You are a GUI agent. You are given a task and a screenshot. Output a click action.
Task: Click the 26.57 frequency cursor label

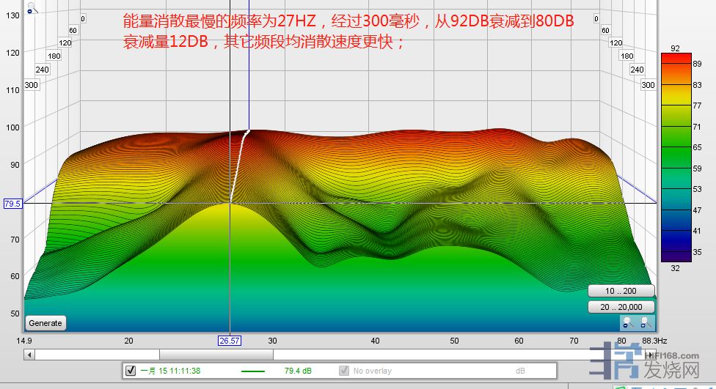(230, 341)
